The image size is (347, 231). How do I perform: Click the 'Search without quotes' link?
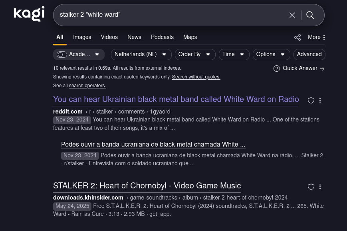pos(196,77)
